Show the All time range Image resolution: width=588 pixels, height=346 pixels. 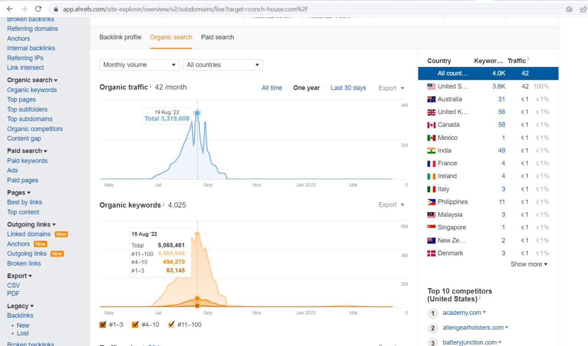point(272,88)
